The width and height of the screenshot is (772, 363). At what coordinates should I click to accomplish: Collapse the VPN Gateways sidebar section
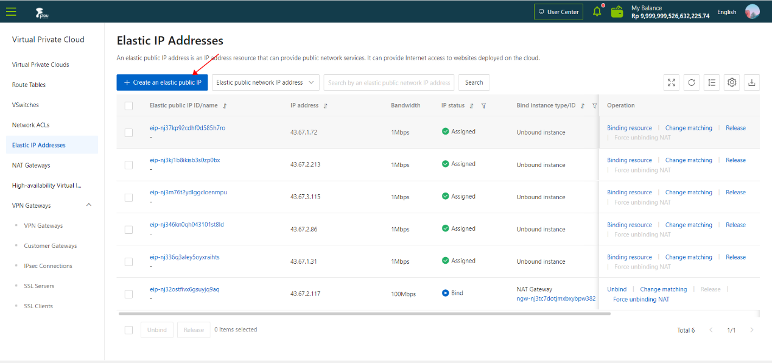[x=89, y=205]
